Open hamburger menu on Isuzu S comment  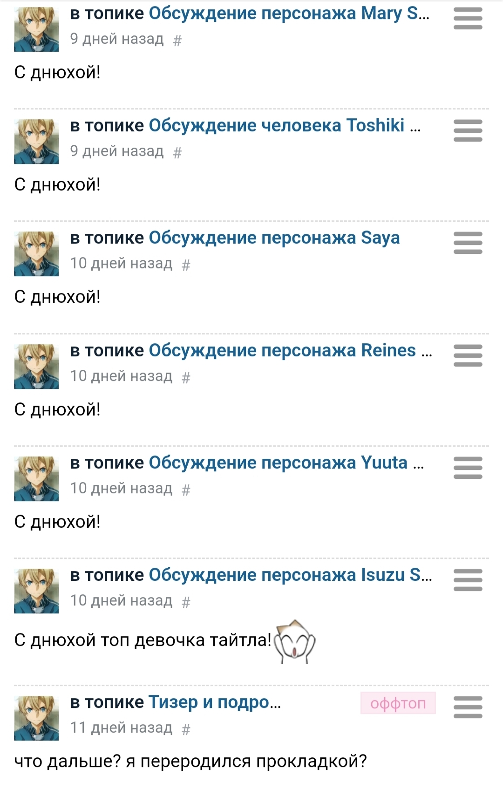(468, 580)
